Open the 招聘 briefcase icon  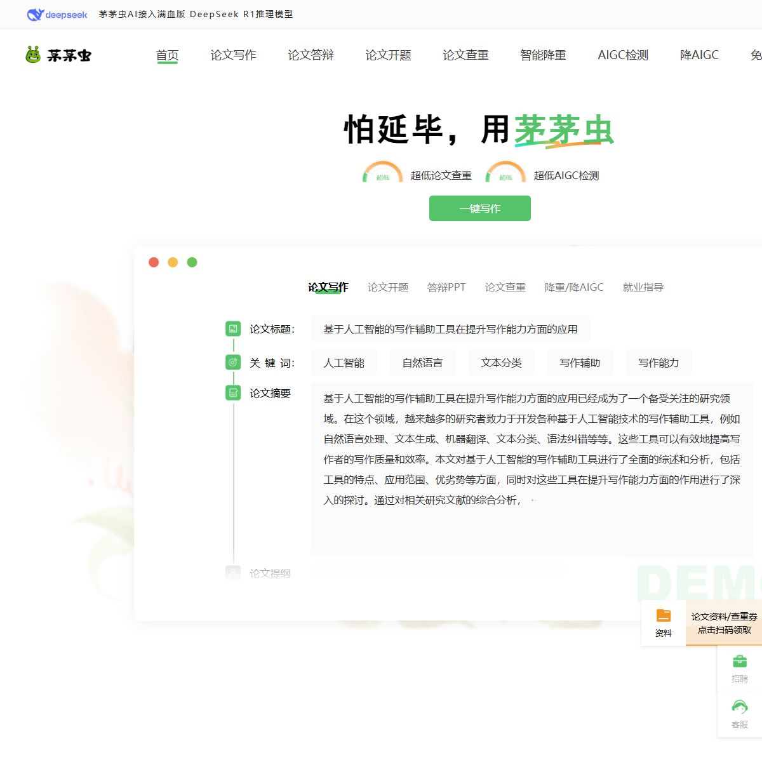click(x=740, y=661)
